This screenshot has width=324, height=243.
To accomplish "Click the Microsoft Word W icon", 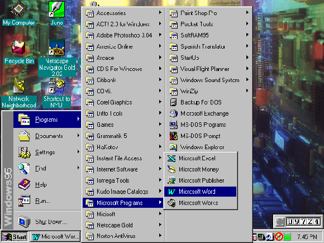I will tap(171, 192).
